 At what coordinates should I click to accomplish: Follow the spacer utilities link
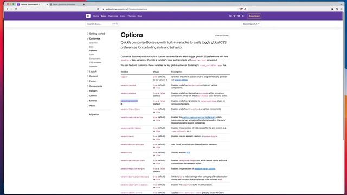181,80
